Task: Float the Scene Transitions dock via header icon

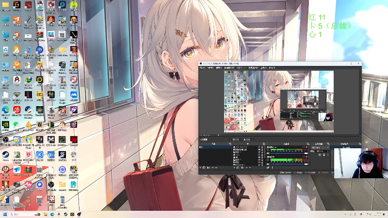Action: pos(328,144)
